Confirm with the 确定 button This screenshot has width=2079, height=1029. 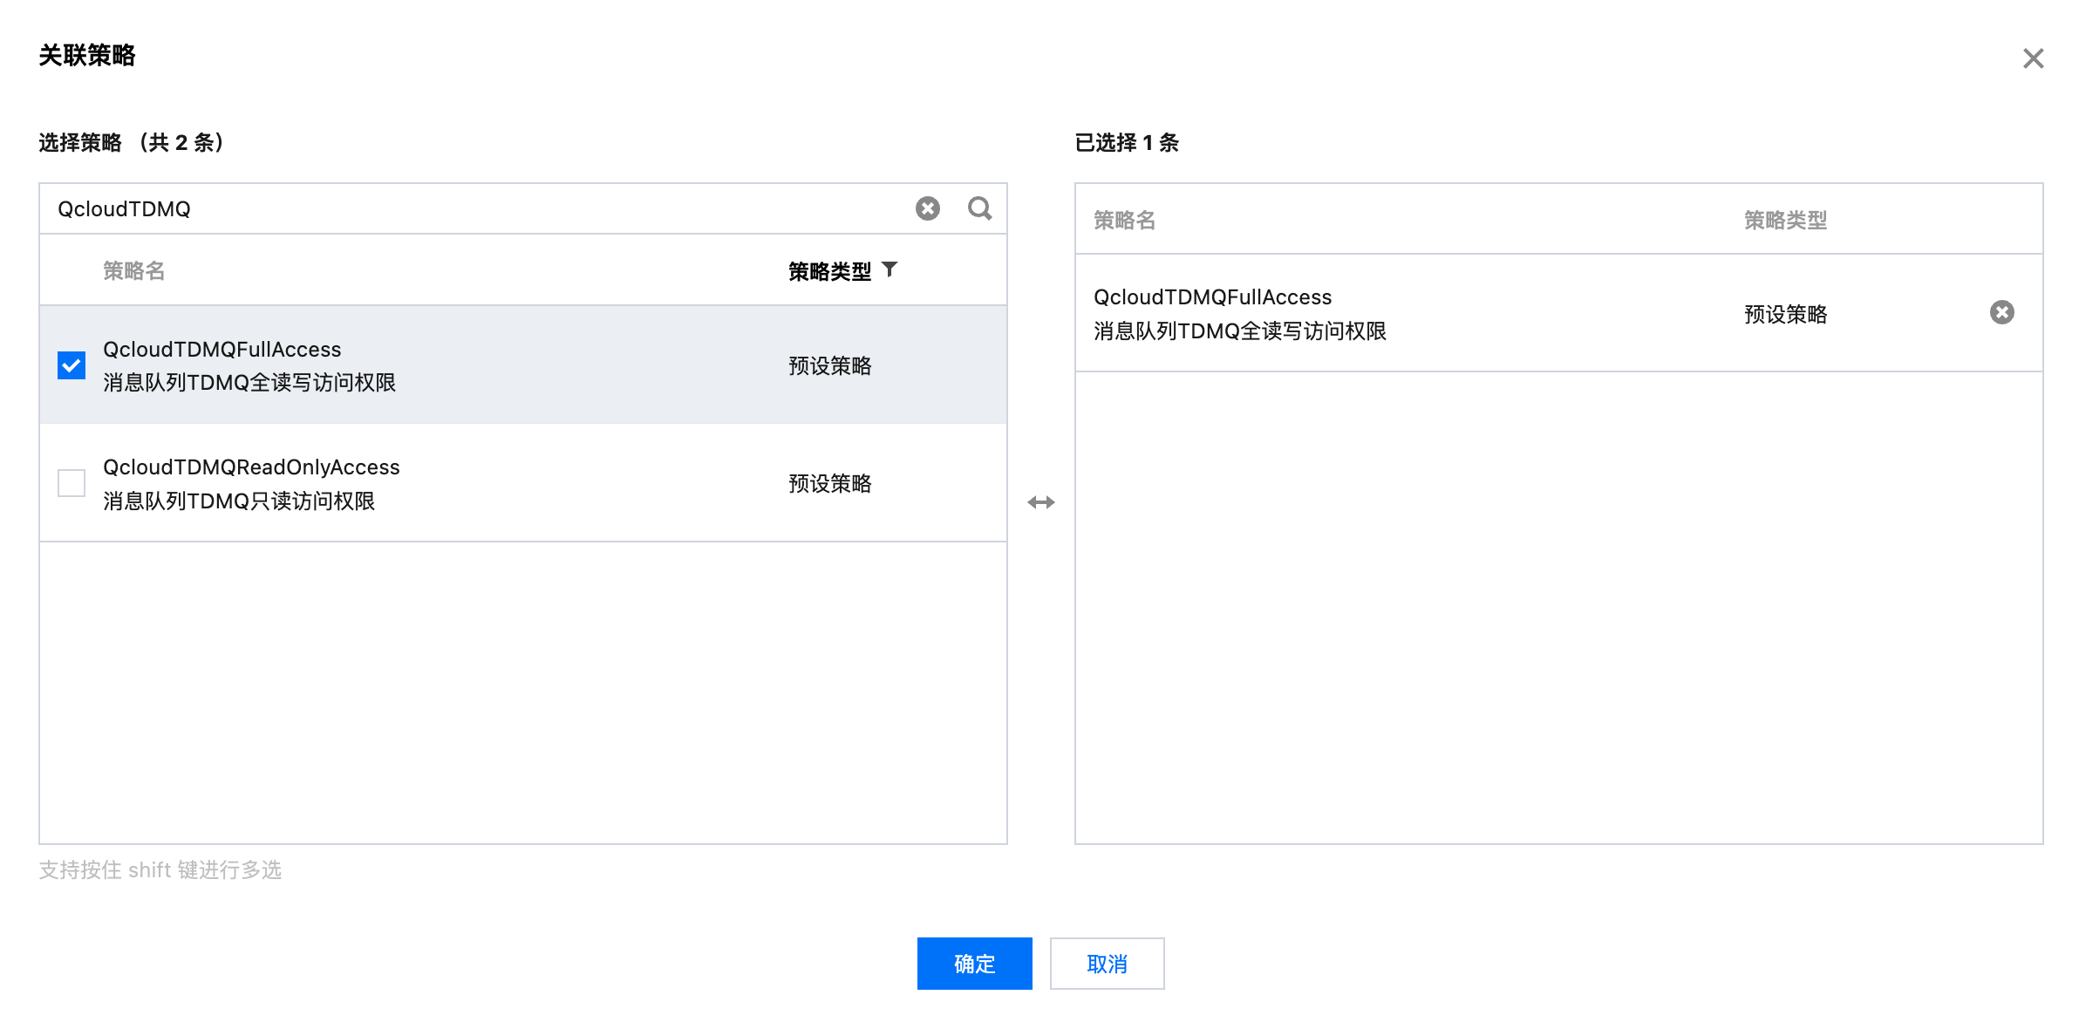[974, 964]
